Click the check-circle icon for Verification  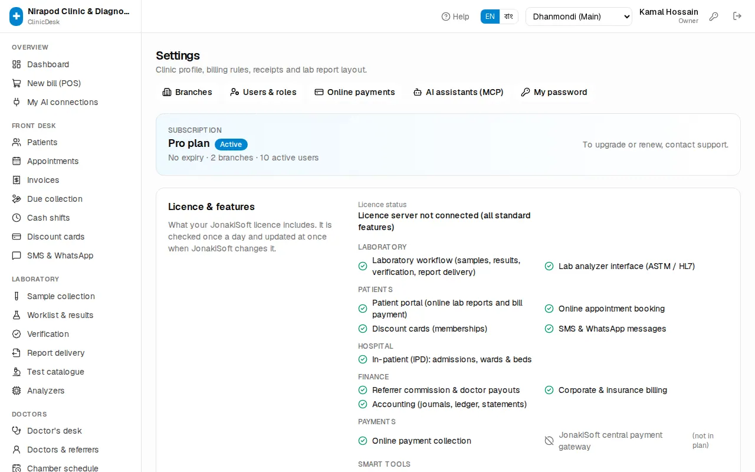[x=17, y=334]
